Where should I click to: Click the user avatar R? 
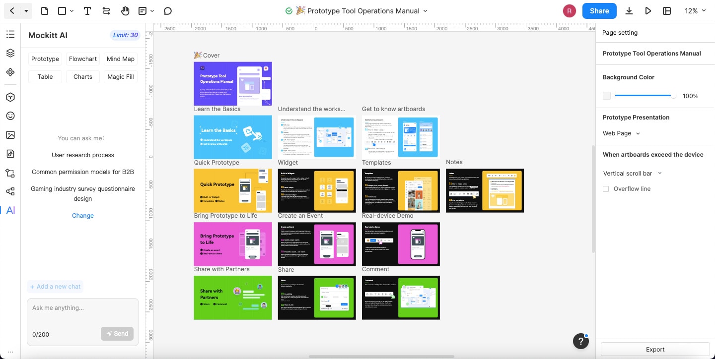(x=569, y=11)
